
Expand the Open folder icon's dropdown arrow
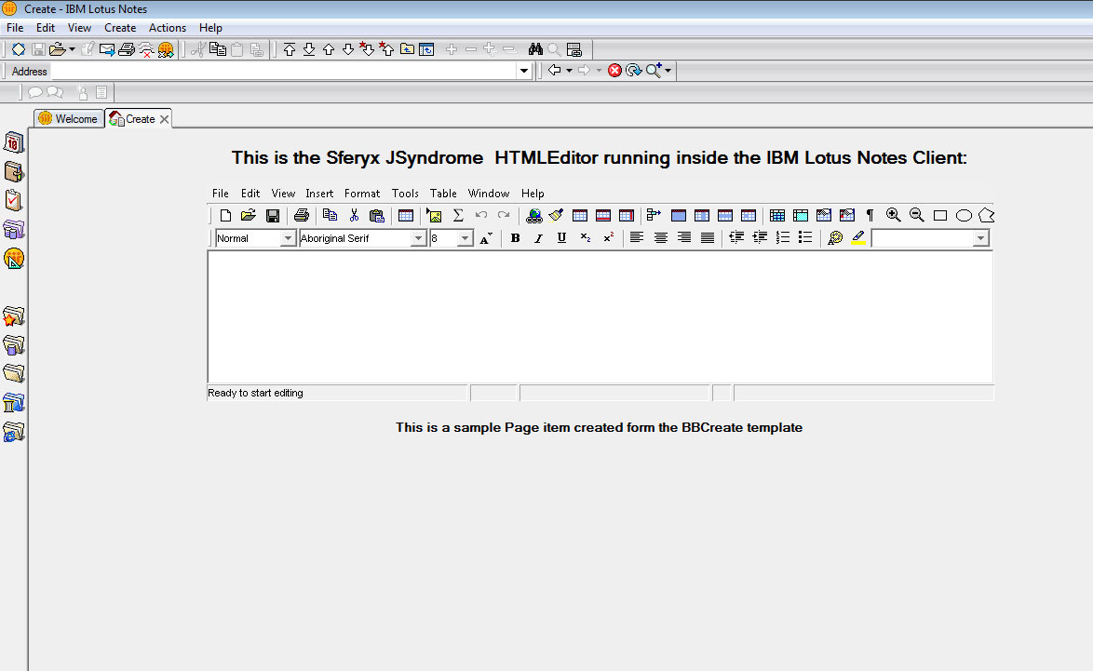tap(72, 48)
